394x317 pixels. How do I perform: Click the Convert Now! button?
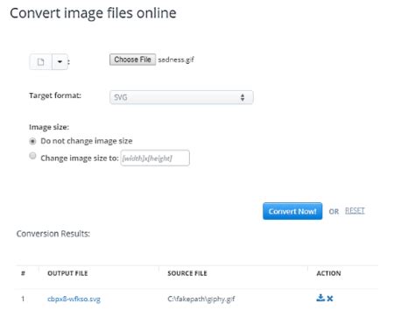tap(292, 211)
